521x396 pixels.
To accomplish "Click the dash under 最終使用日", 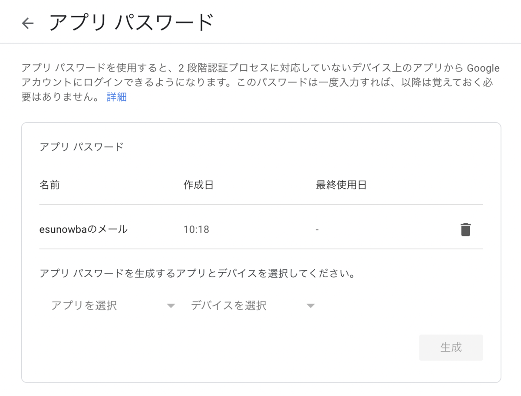I will [x=317, y=229].
